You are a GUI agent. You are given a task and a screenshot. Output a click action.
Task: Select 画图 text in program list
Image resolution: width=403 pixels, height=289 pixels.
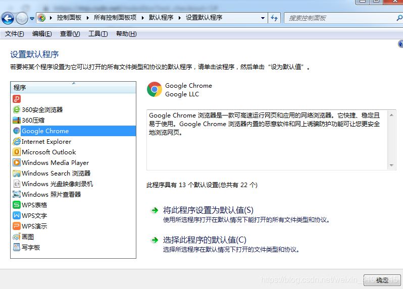[28, 237]
